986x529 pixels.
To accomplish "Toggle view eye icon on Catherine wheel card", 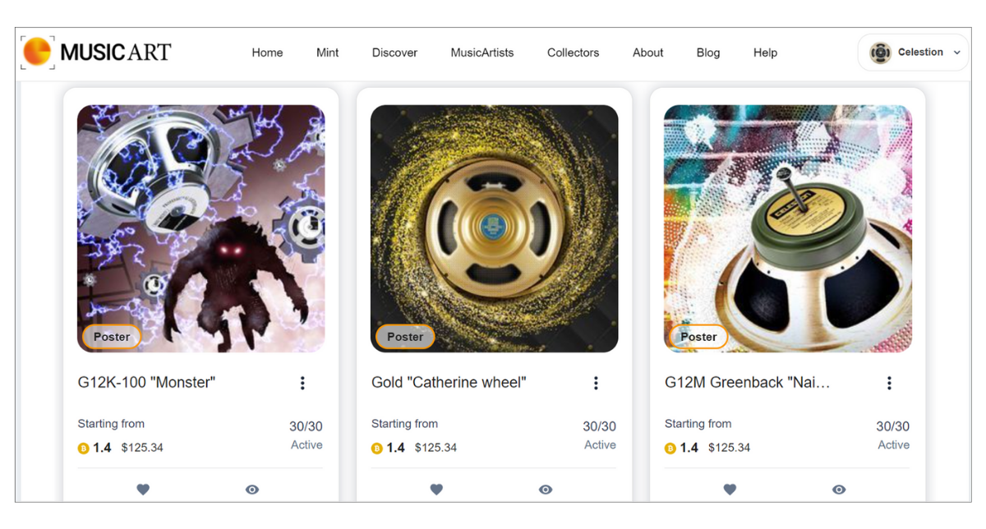I will [546, 490].
